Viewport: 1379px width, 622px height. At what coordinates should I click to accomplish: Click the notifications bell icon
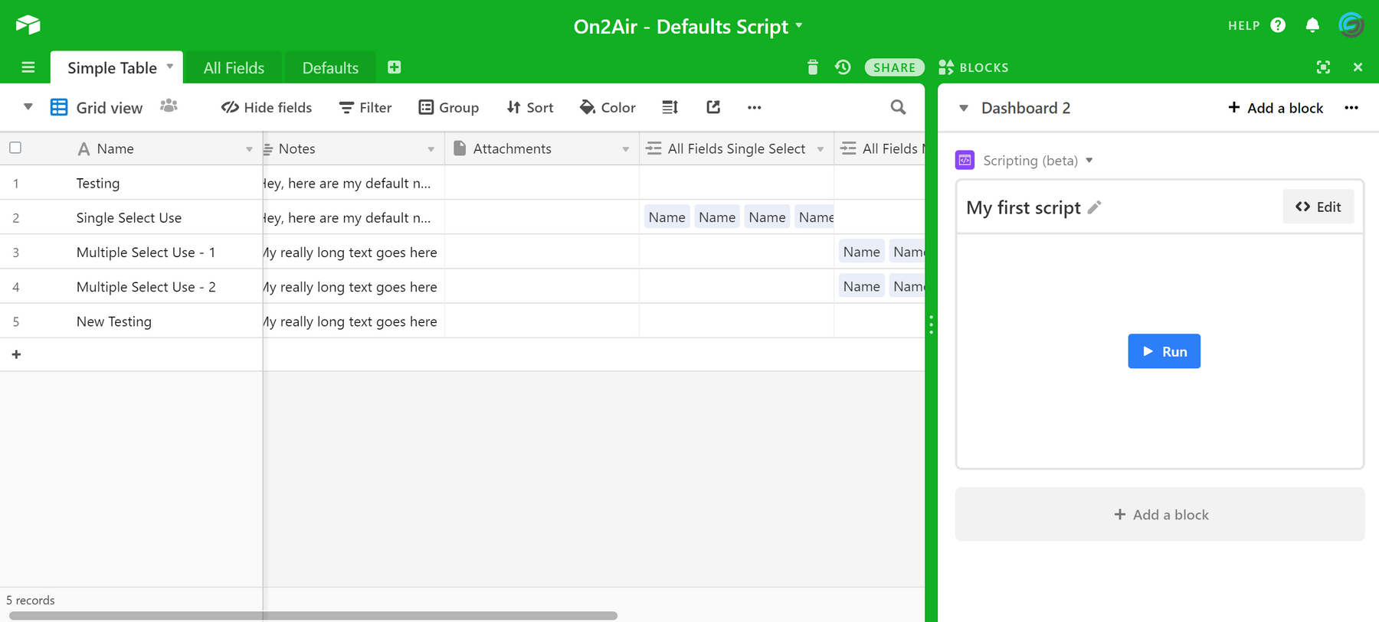(1312, 25)
